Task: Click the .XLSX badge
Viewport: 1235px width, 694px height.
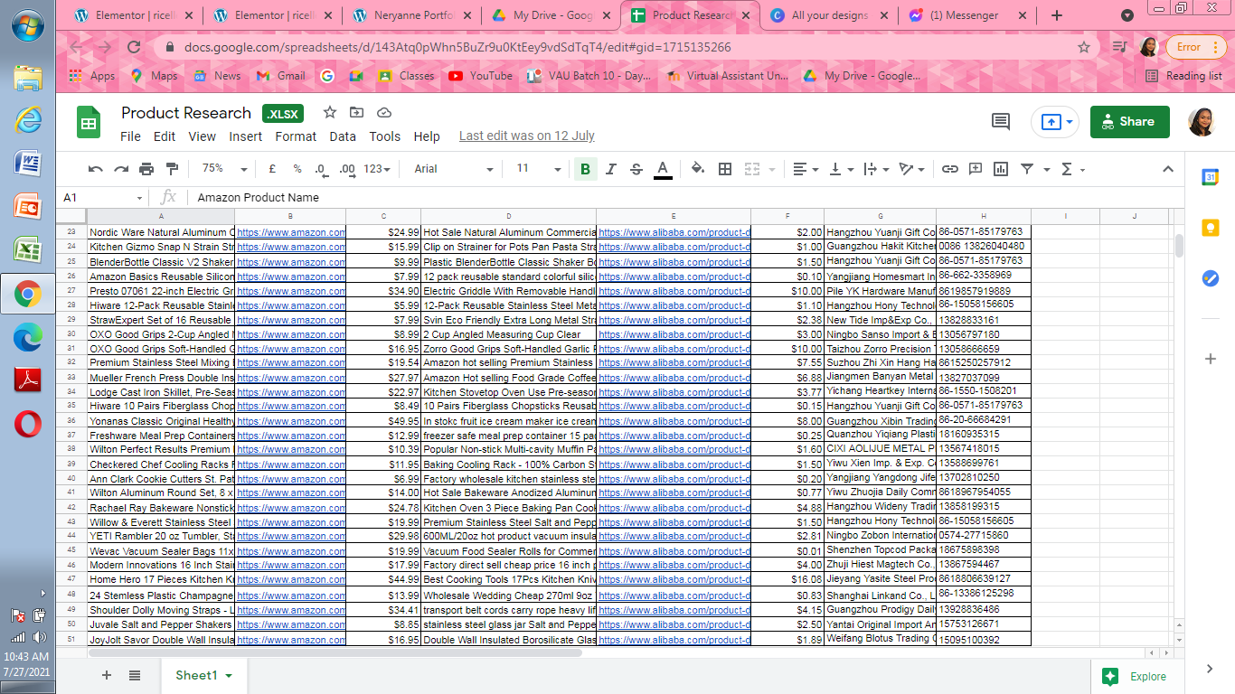Action: (x=283, y=113)
